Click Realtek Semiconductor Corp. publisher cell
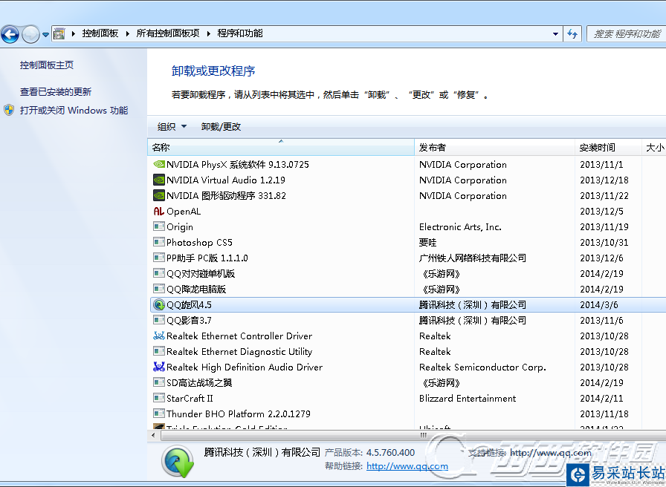This screenshot has width=666, height=487. [482, 367]
